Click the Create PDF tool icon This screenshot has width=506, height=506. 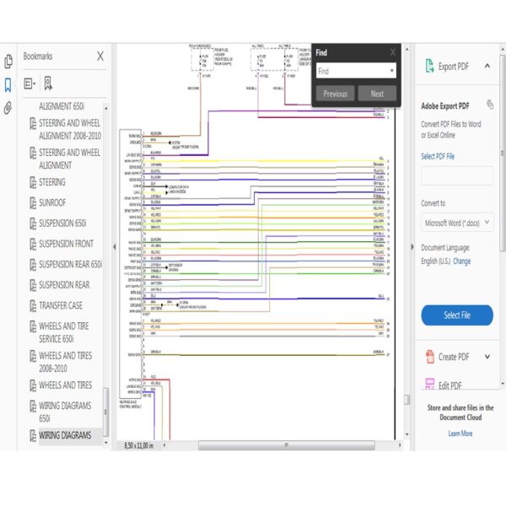pyautogui.click(x=430, y=357)
